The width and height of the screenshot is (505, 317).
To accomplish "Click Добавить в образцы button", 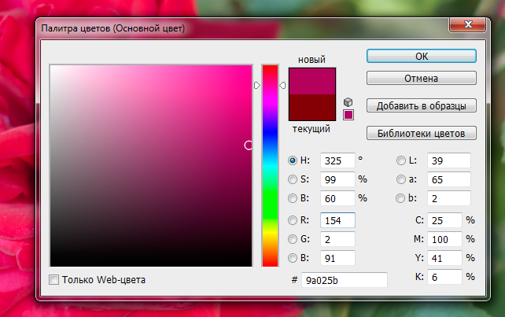I will click(422, 105).
